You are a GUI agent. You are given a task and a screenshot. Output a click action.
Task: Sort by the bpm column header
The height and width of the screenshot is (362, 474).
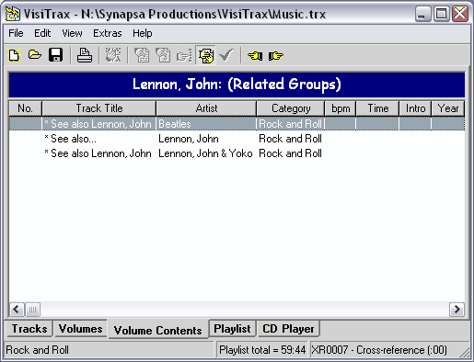pos(341,108)
